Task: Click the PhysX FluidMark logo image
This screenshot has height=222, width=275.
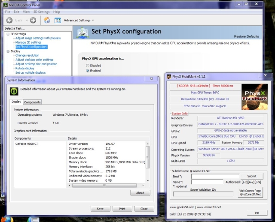Action: point(254,97)
